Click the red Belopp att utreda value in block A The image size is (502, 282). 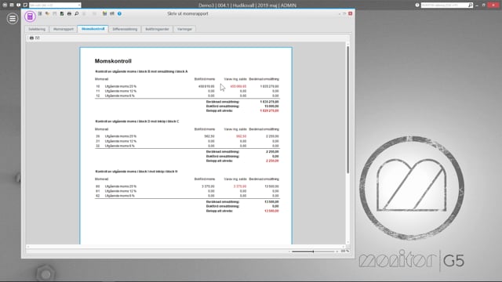tap(269, 110)
